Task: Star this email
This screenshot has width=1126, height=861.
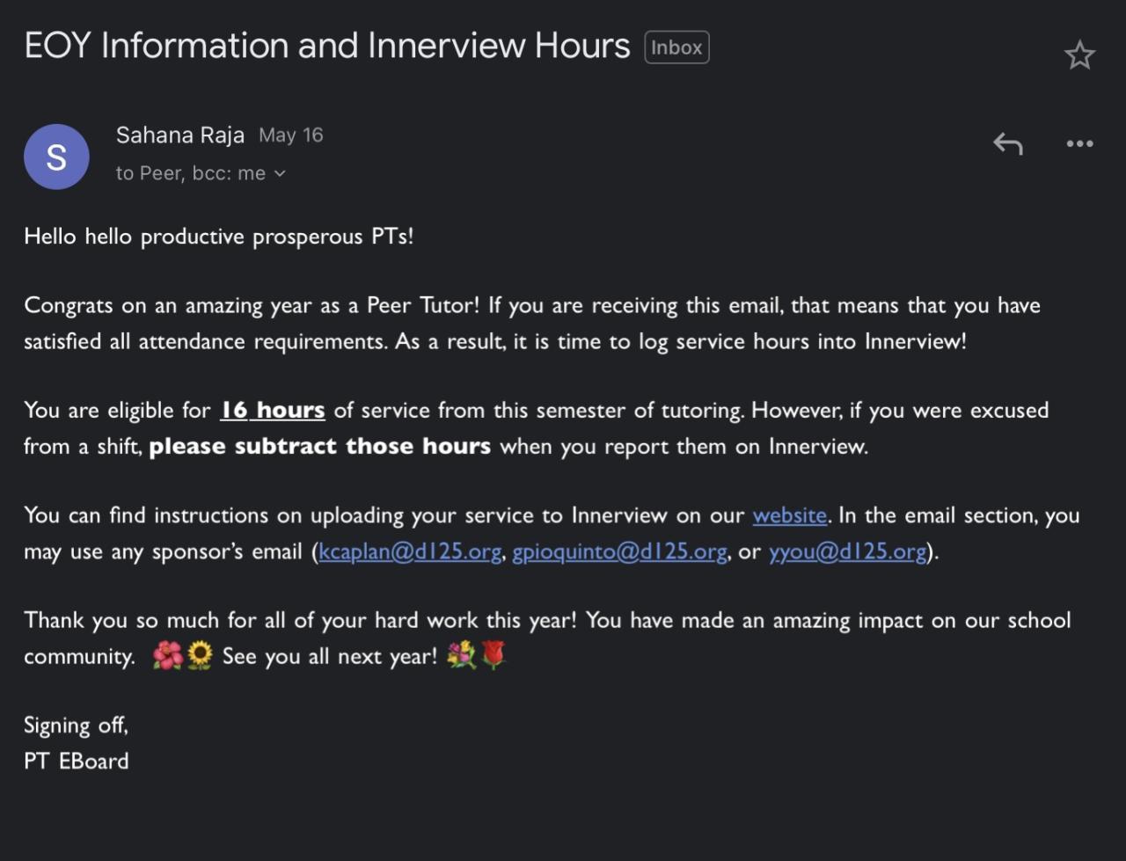Action: [x=1079, y=55]
